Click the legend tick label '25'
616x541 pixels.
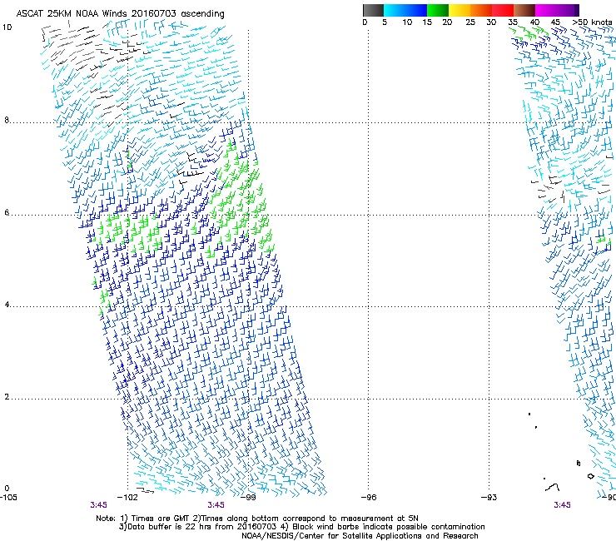(470, 22)
